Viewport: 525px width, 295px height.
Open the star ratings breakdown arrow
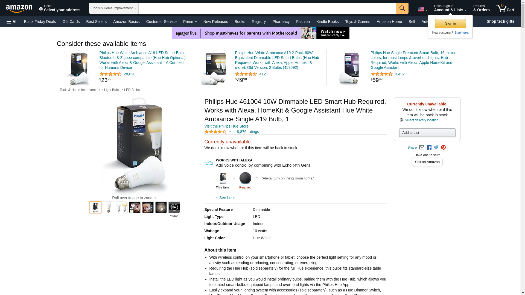click(x=230, y=132)
